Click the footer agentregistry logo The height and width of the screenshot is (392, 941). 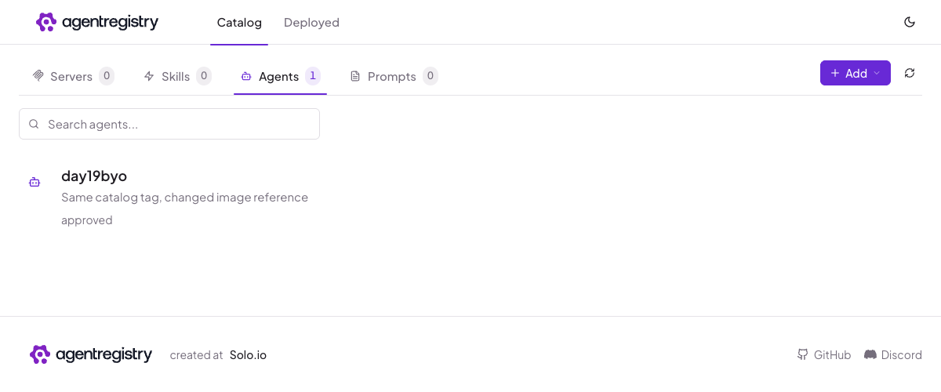(x=91, y=354)
